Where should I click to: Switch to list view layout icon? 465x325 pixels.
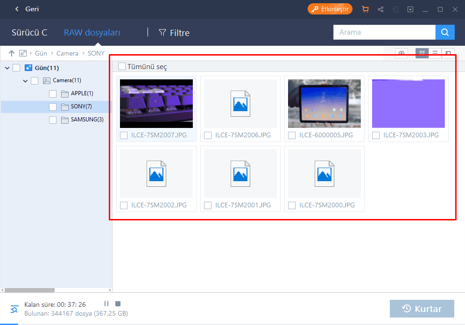click(435, 53)
